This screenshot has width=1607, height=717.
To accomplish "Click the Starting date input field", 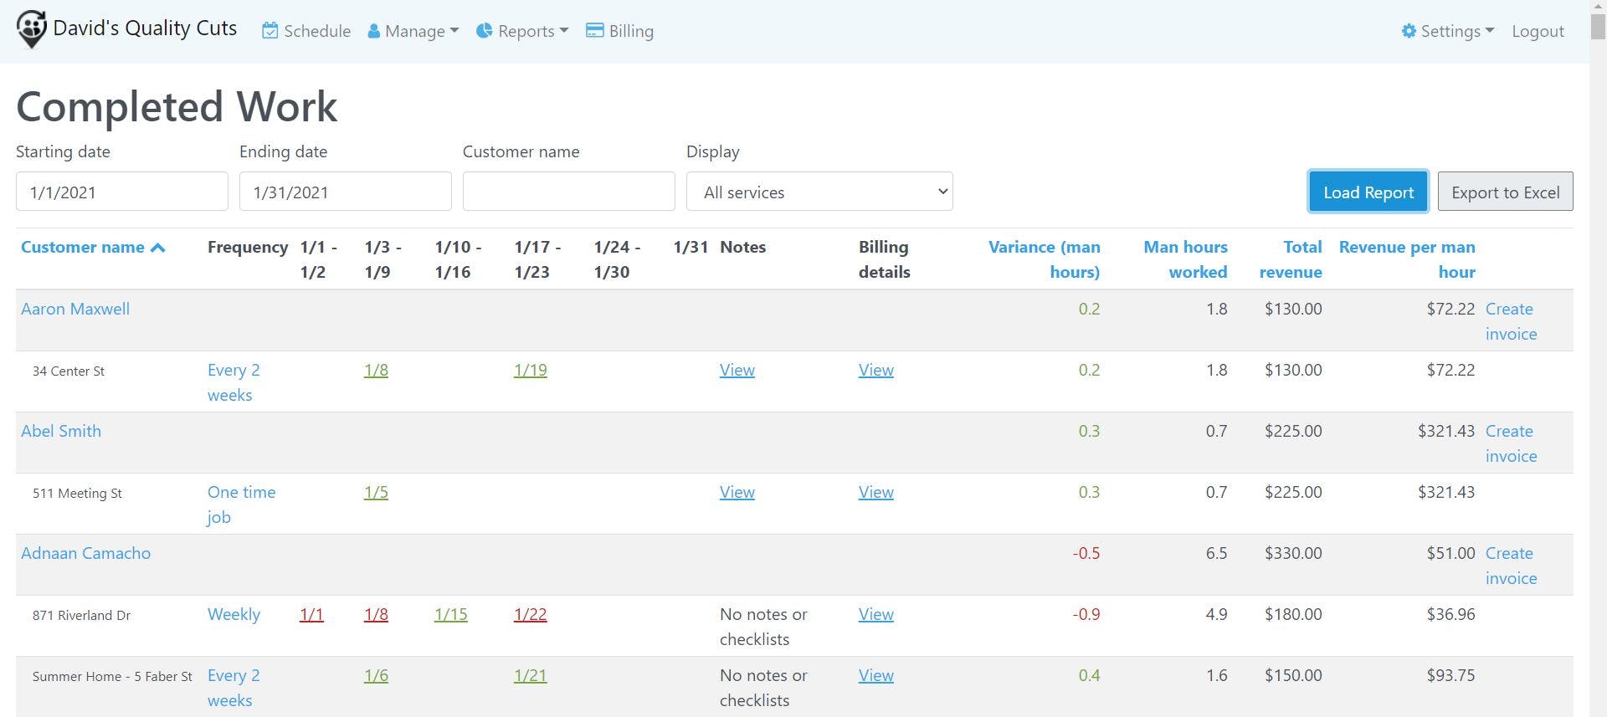I will tap(122, 192).
